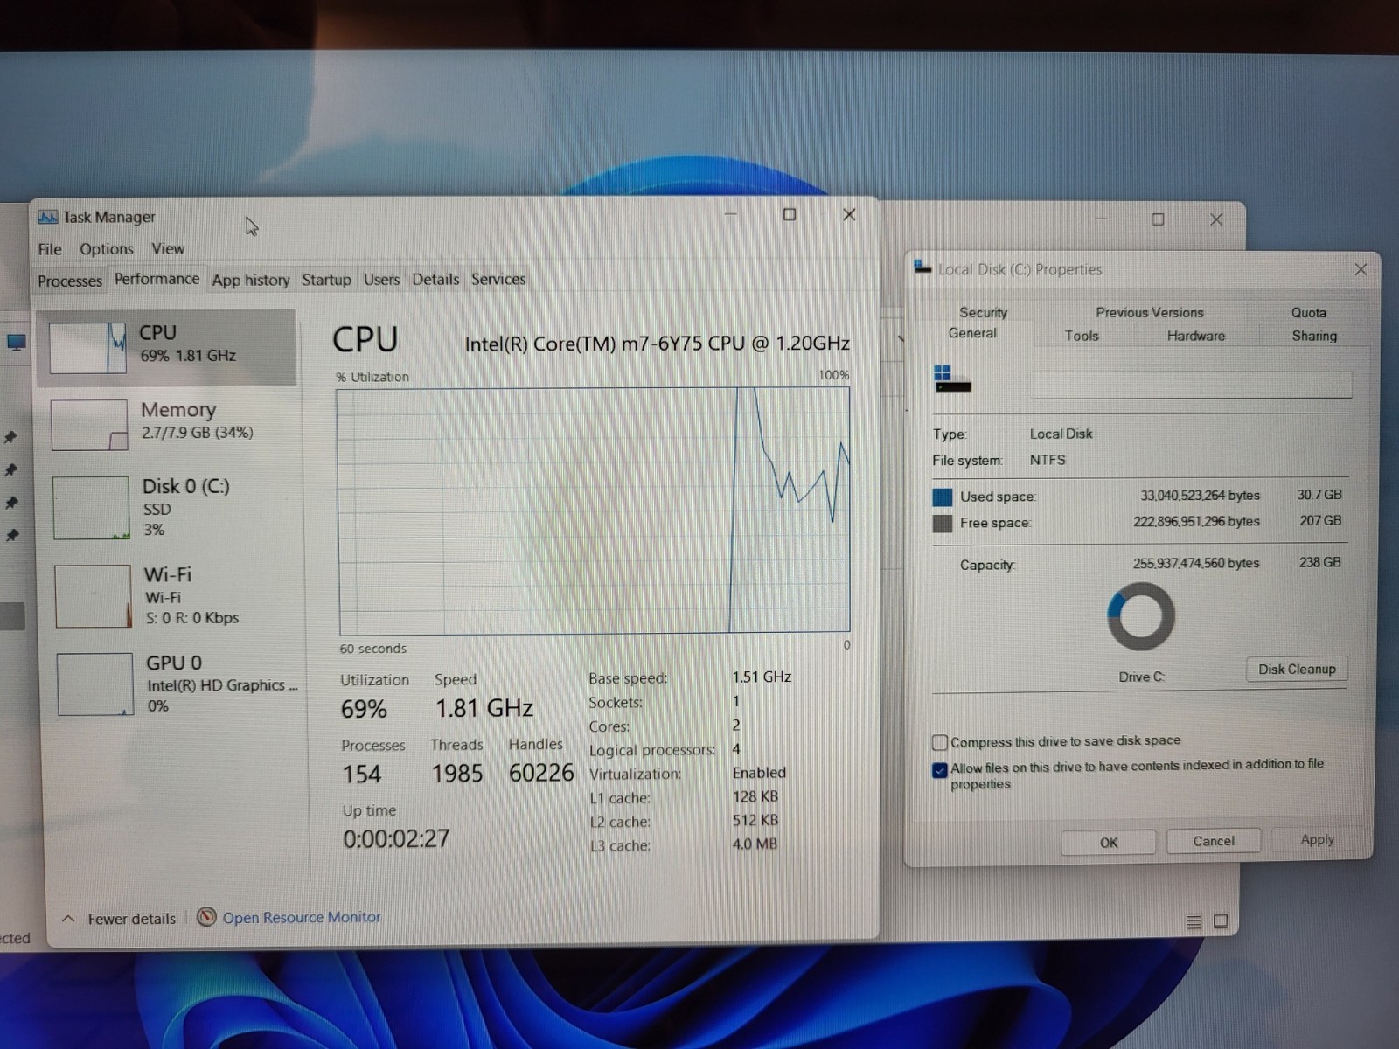Minimize the Task Manager window
Viewport: 1399px width, 1049px height.
point(730,214)
